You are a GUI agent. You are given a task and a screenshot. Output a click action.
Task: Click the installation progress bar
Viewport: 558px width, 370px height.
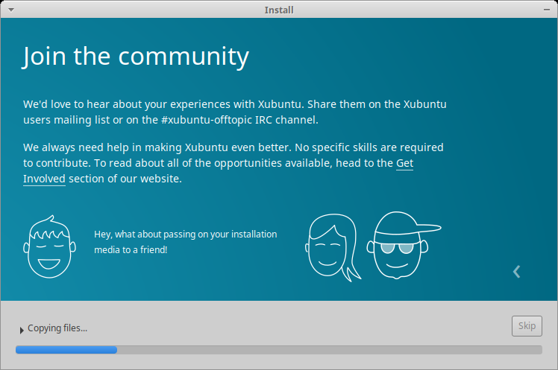click(279, 350)
